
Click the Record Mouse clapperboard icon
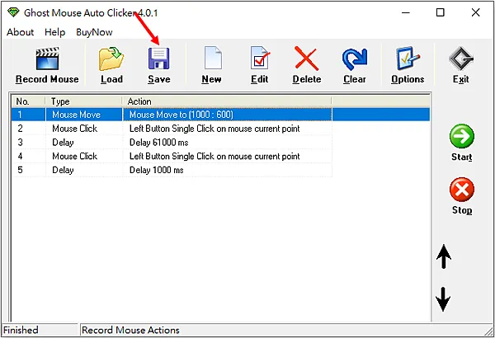[x=47, y=59]
